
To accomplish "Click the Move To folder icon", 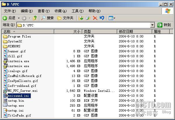I will pyautogui.click(x=81, y=18).
